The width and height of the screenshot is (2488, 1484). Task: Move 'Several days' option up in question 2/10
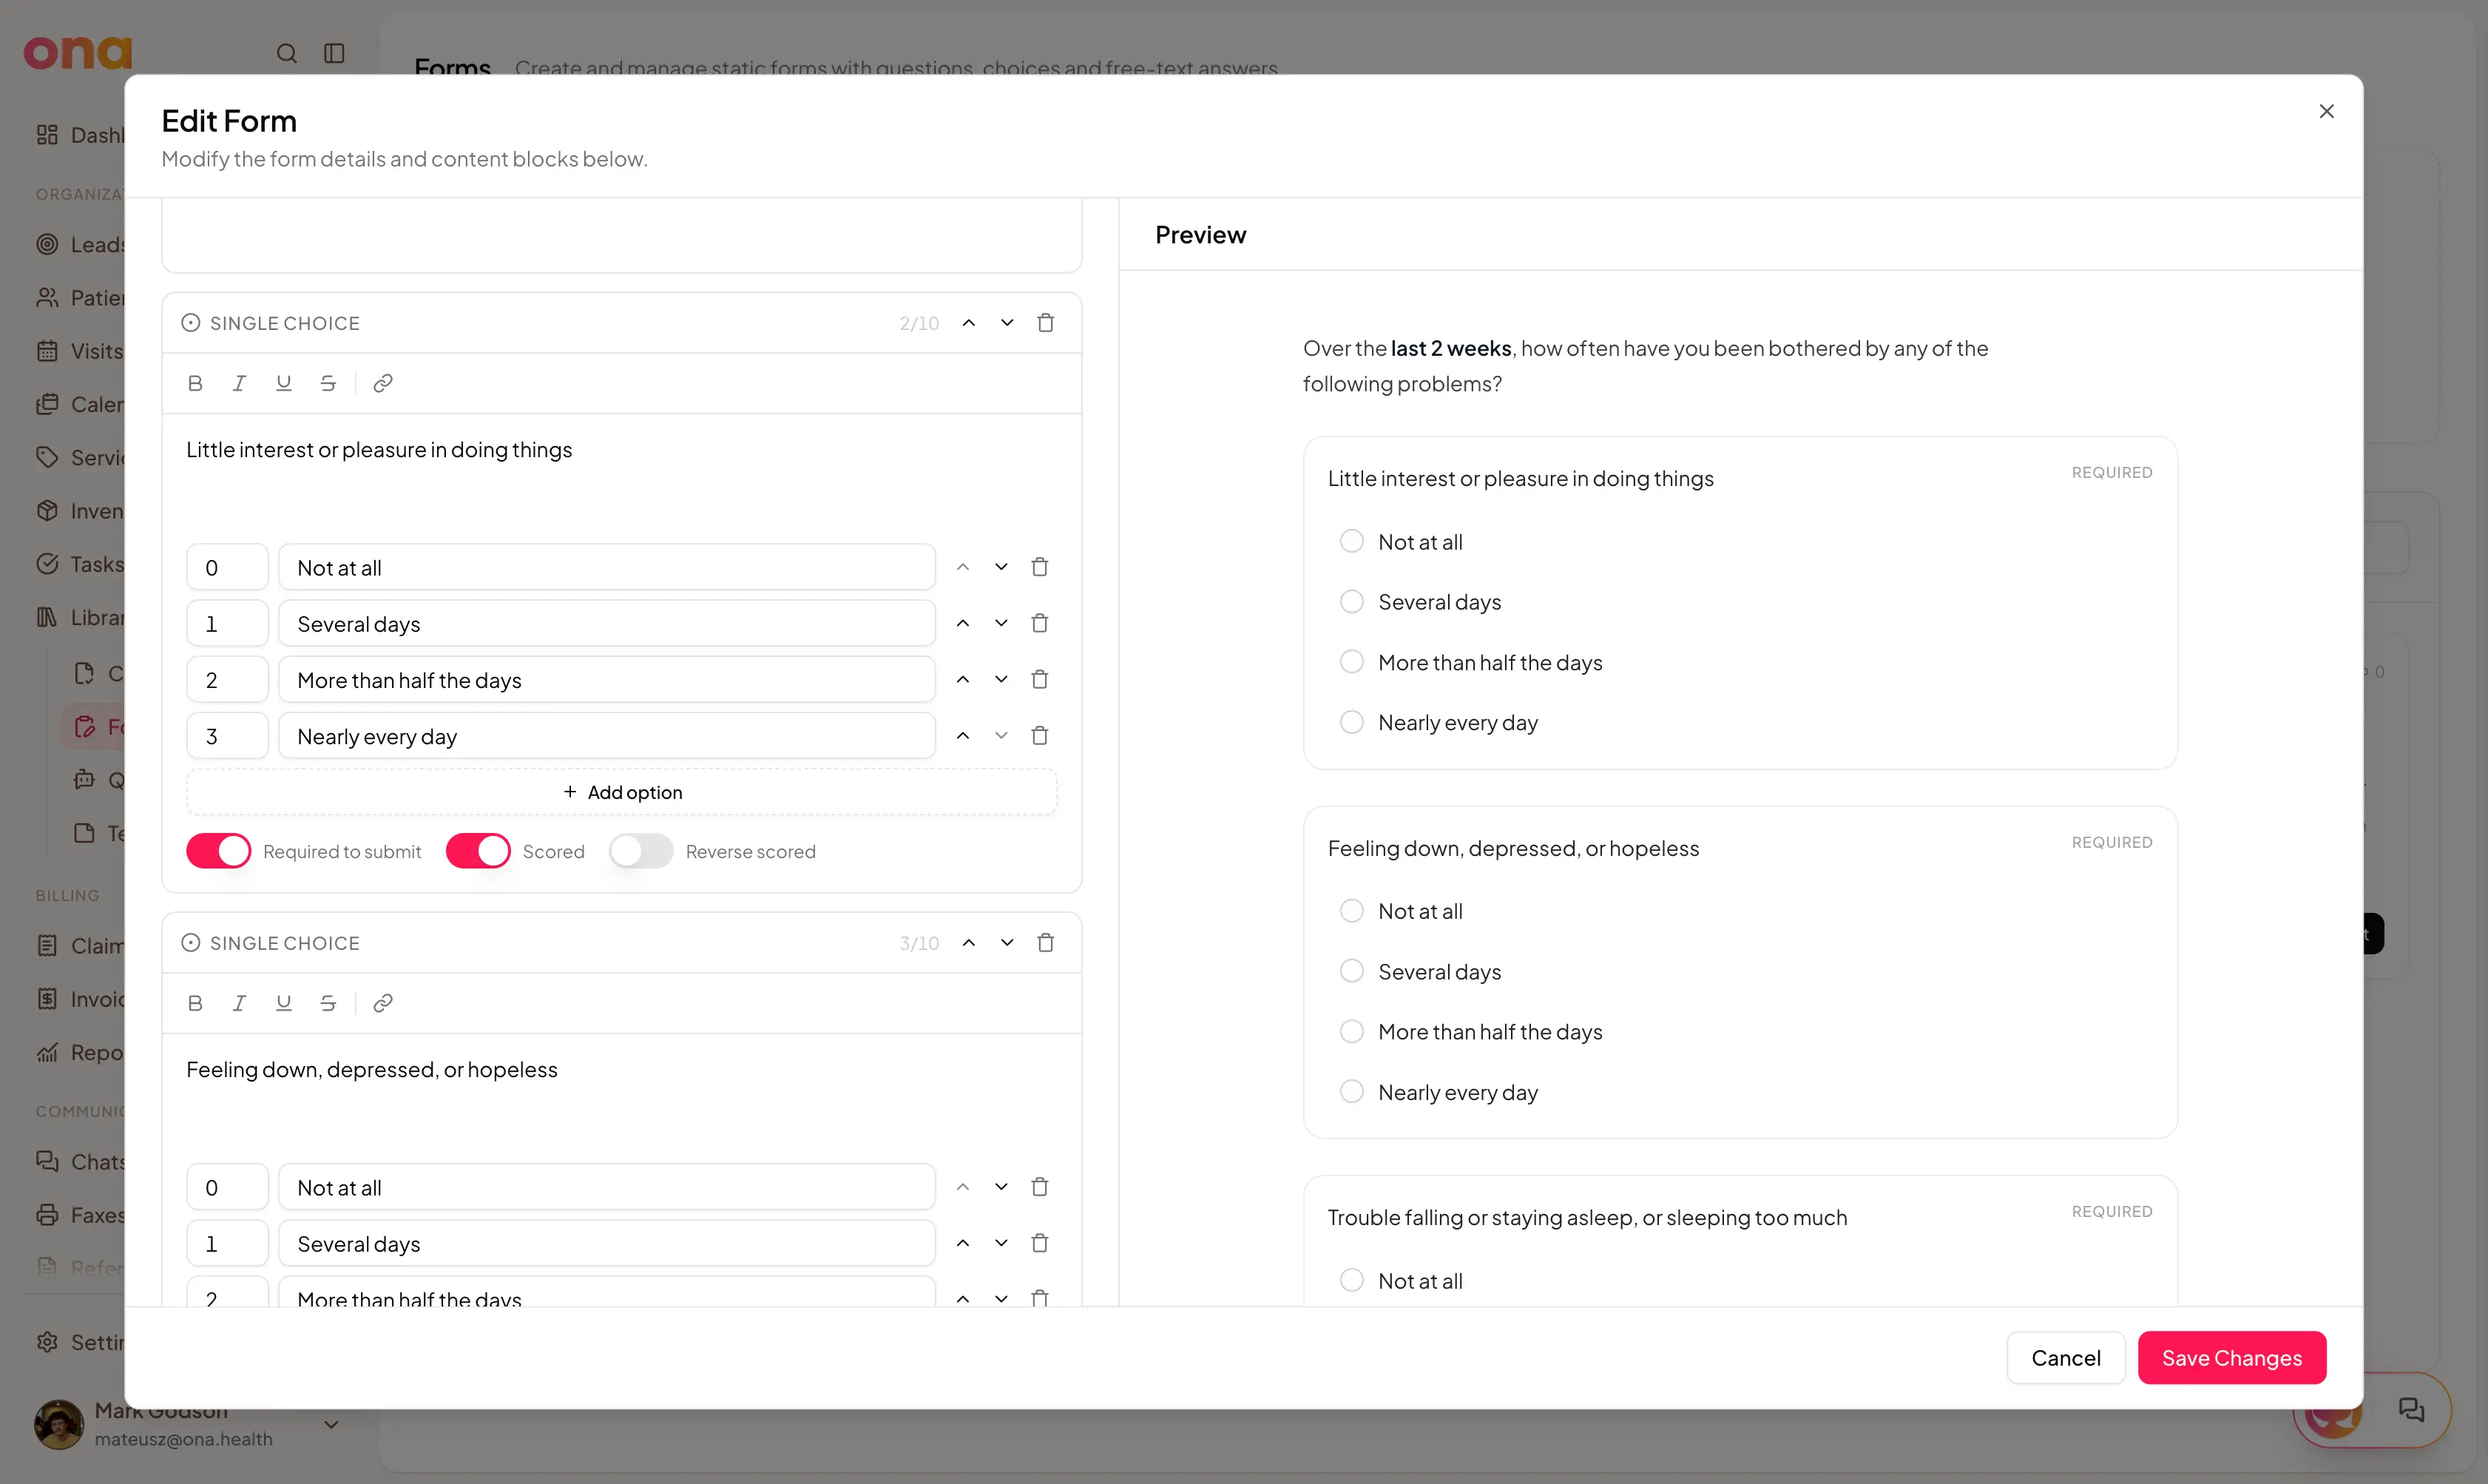963,623
